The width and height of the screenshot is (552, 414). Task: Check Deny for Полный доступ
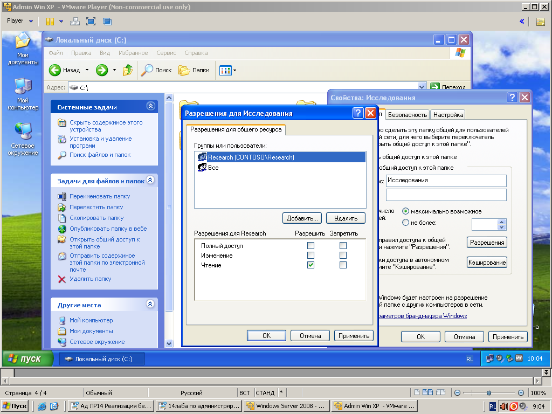click(x=343, y=245)
